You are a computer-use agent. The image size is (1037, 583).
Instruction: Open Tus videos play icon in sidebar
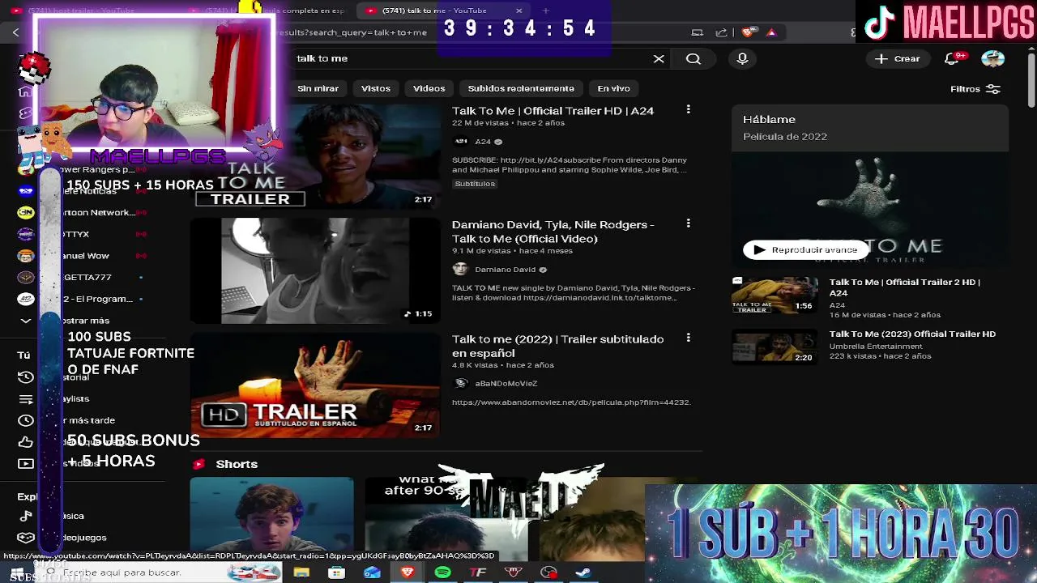(25, 464)
